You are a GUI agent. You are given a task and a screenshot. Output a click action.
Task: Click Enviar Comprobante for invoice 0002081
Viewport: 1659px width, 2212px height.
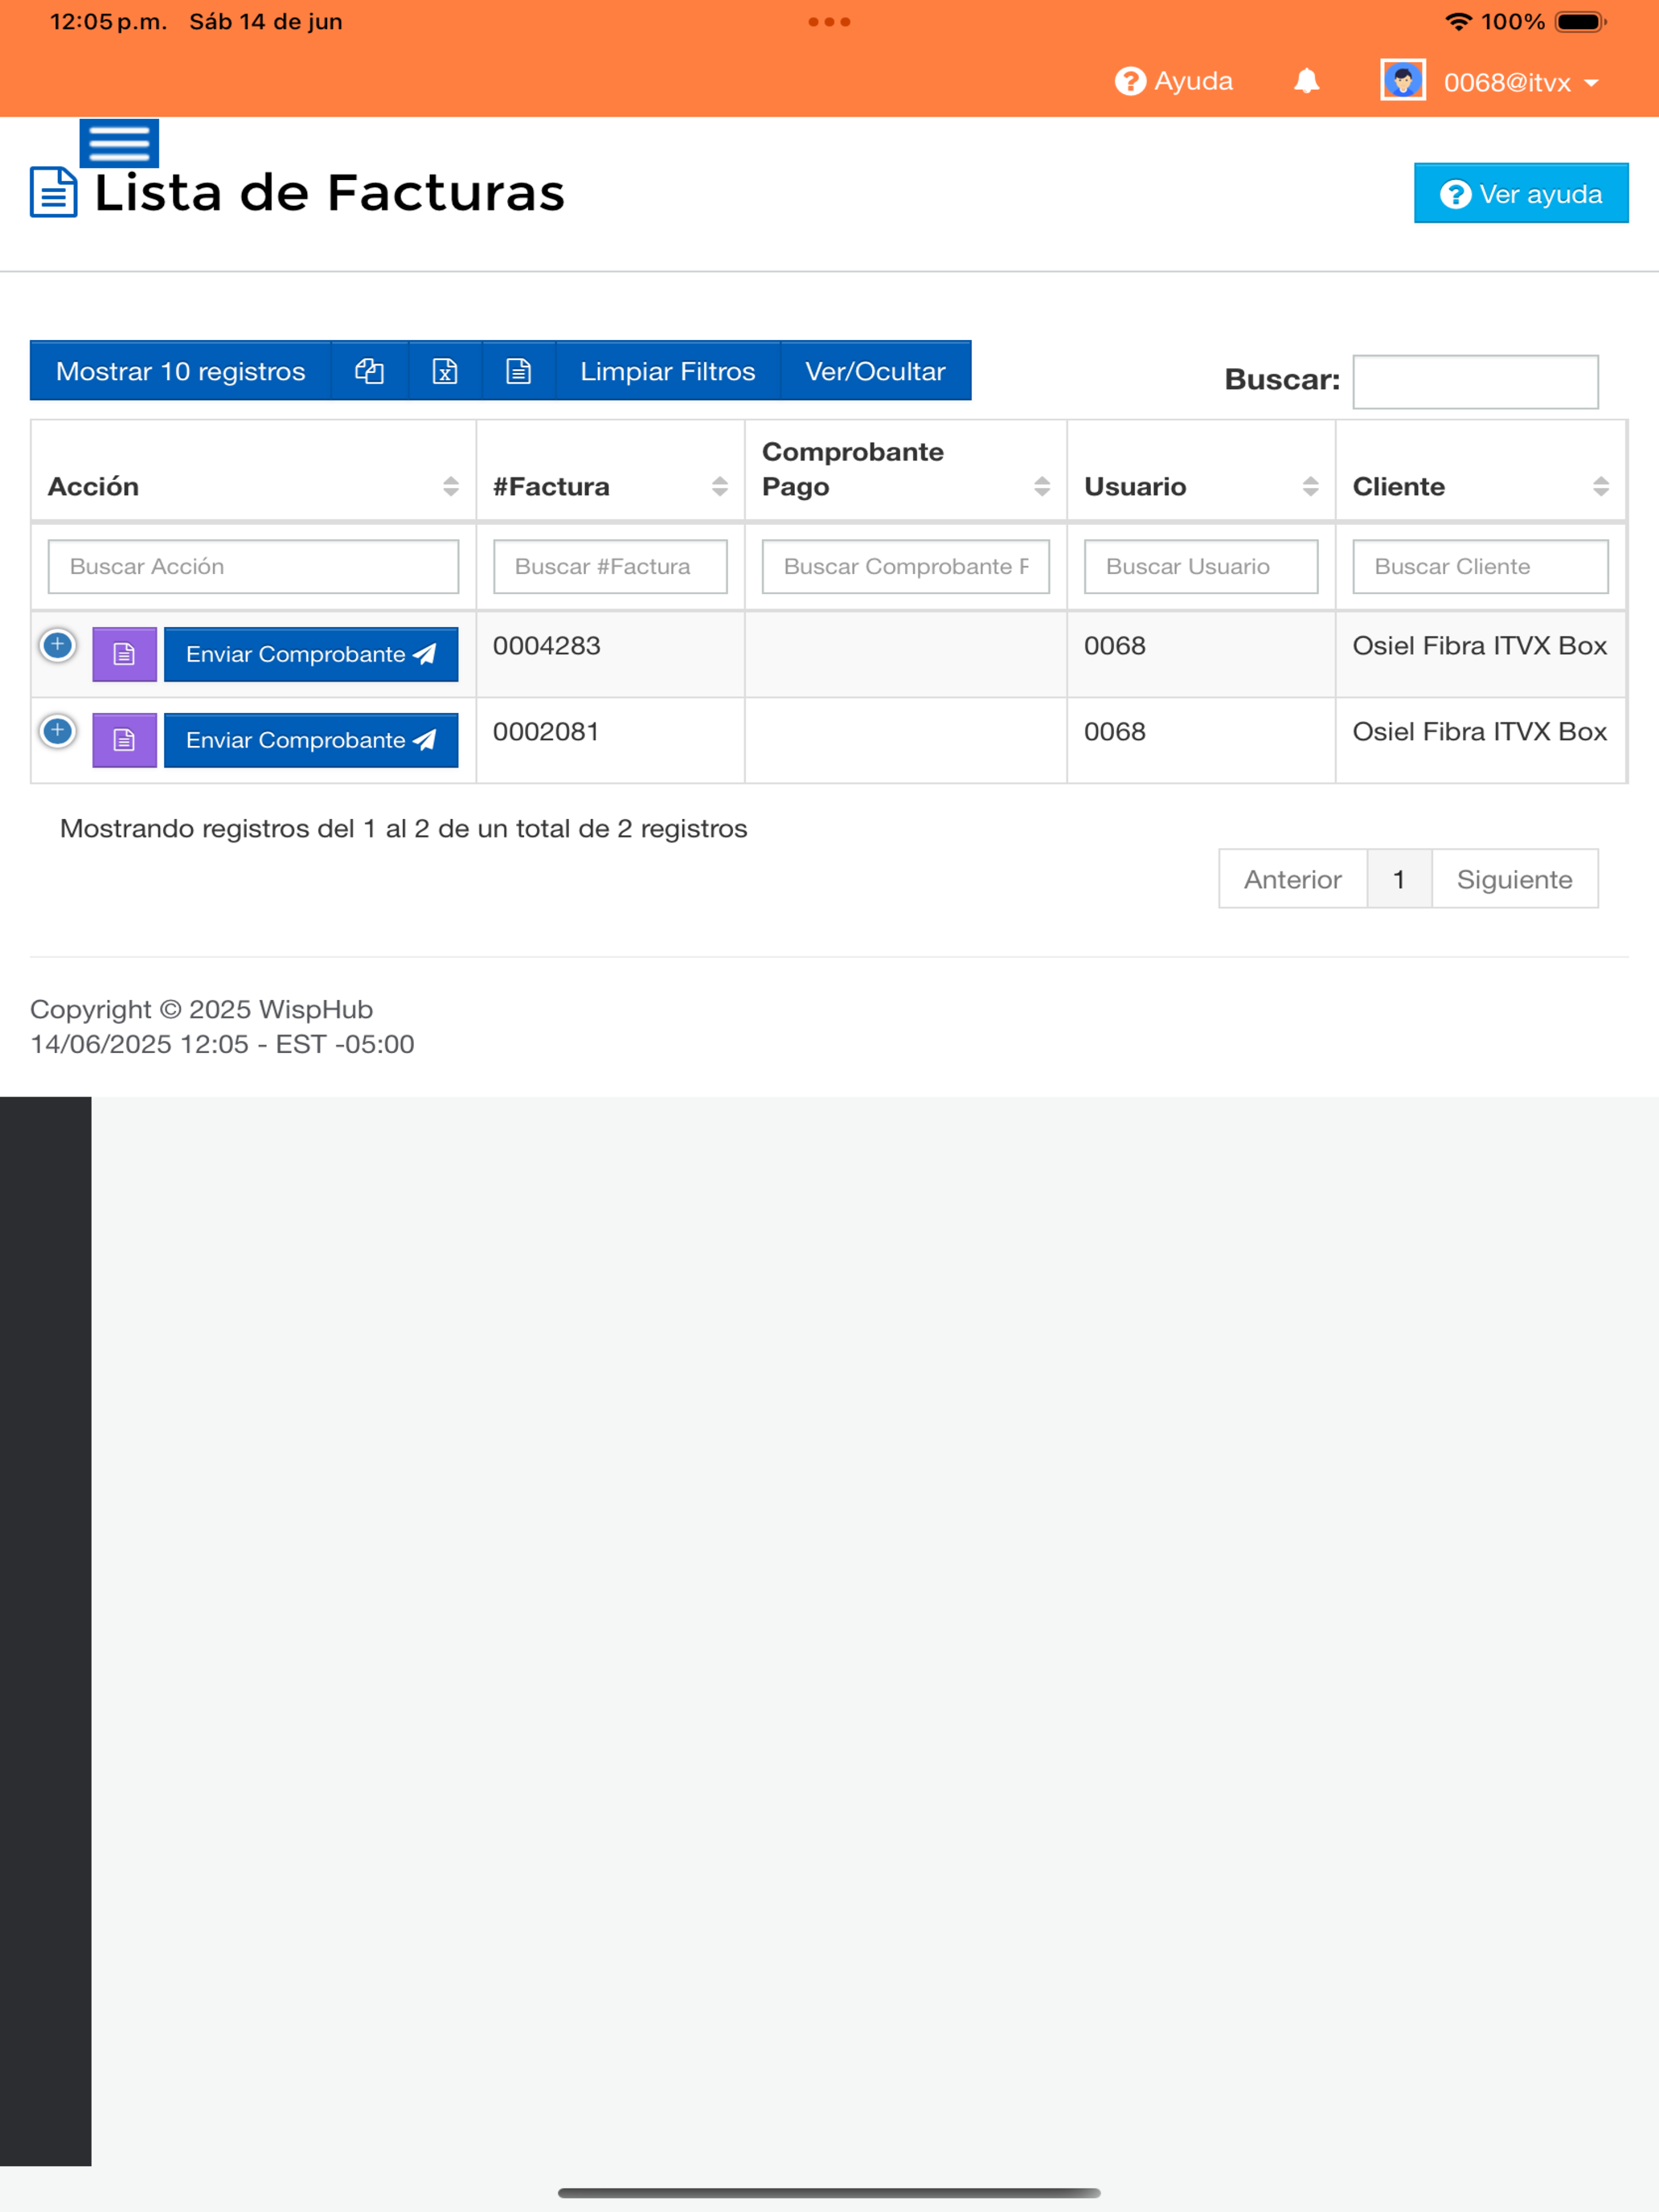(311, 740)
